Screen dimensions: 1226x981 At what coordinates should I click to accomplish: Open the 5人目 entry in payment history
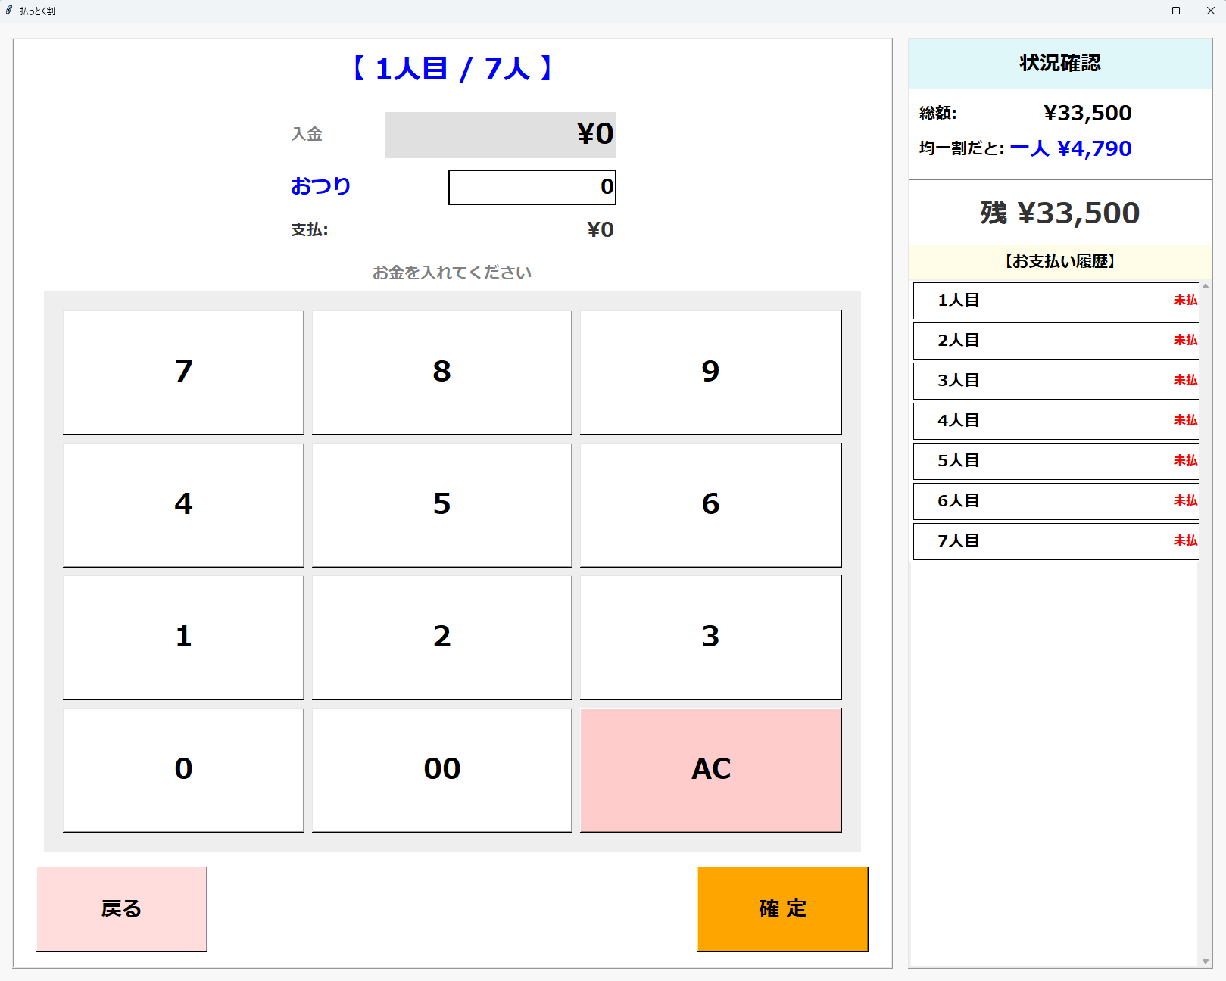(1056, 461)
